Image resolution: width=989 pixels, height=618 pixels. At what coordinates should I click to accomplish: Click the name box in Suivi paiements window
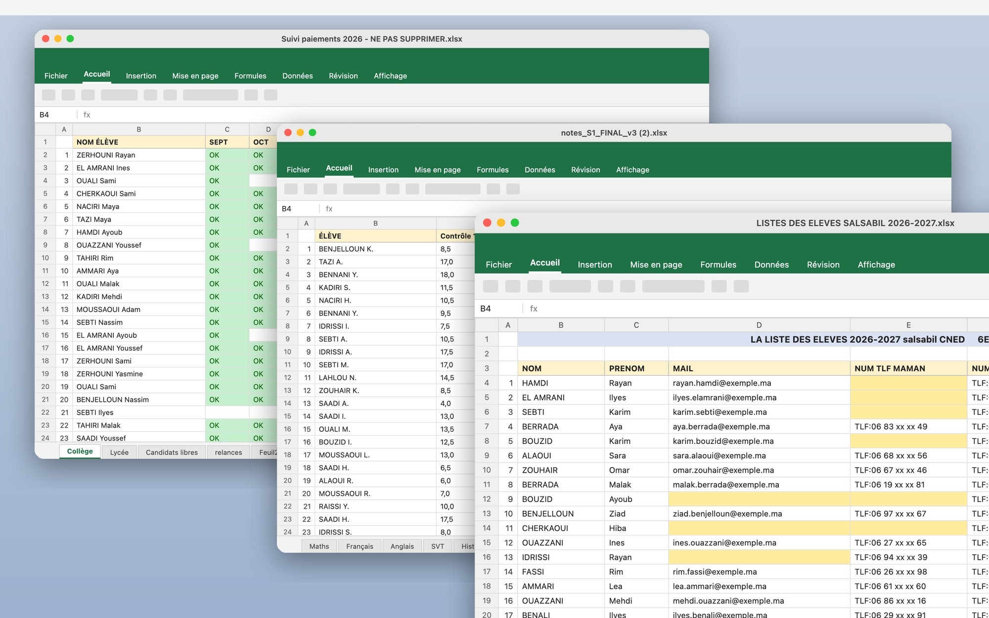[55, 115]
